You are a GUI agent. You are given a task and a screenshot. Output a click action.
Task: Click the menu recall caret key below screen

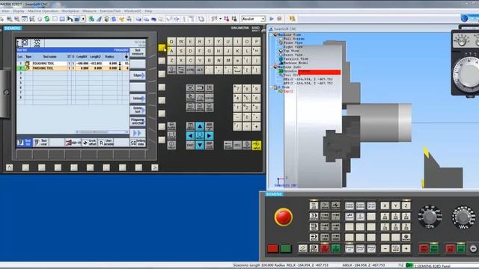[x=10, y=167]
